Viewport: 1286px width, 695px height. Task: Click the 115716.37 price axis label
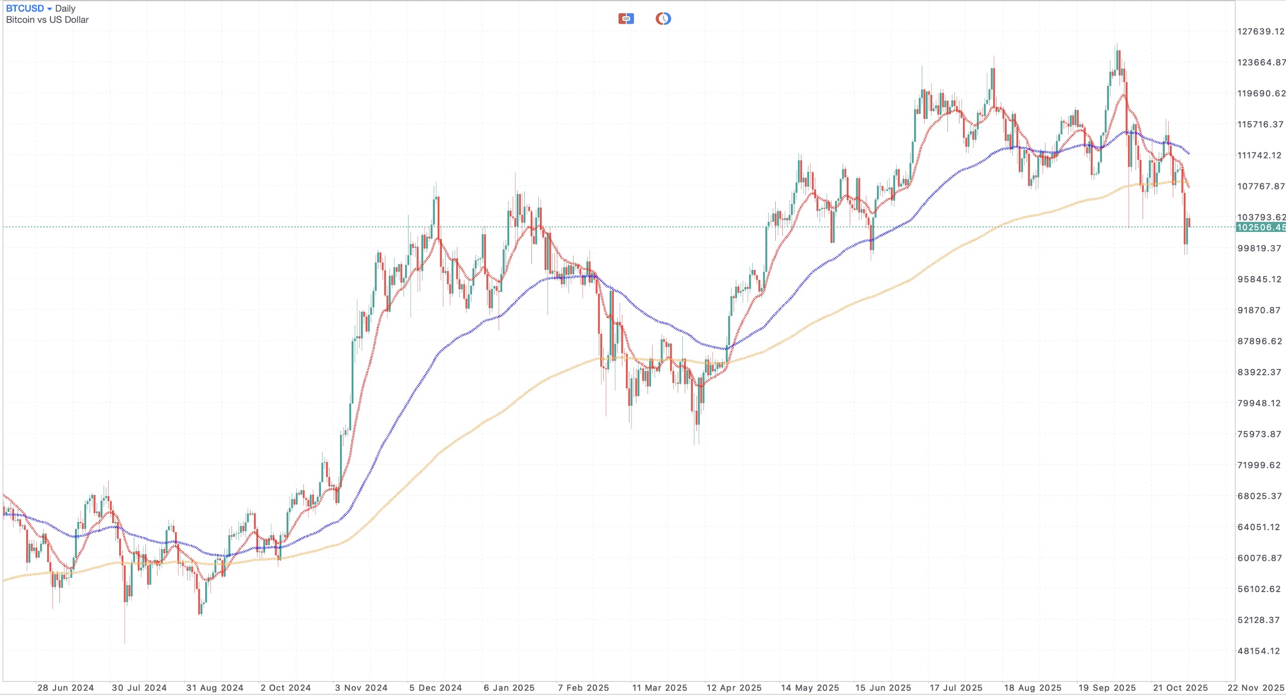1260,125
